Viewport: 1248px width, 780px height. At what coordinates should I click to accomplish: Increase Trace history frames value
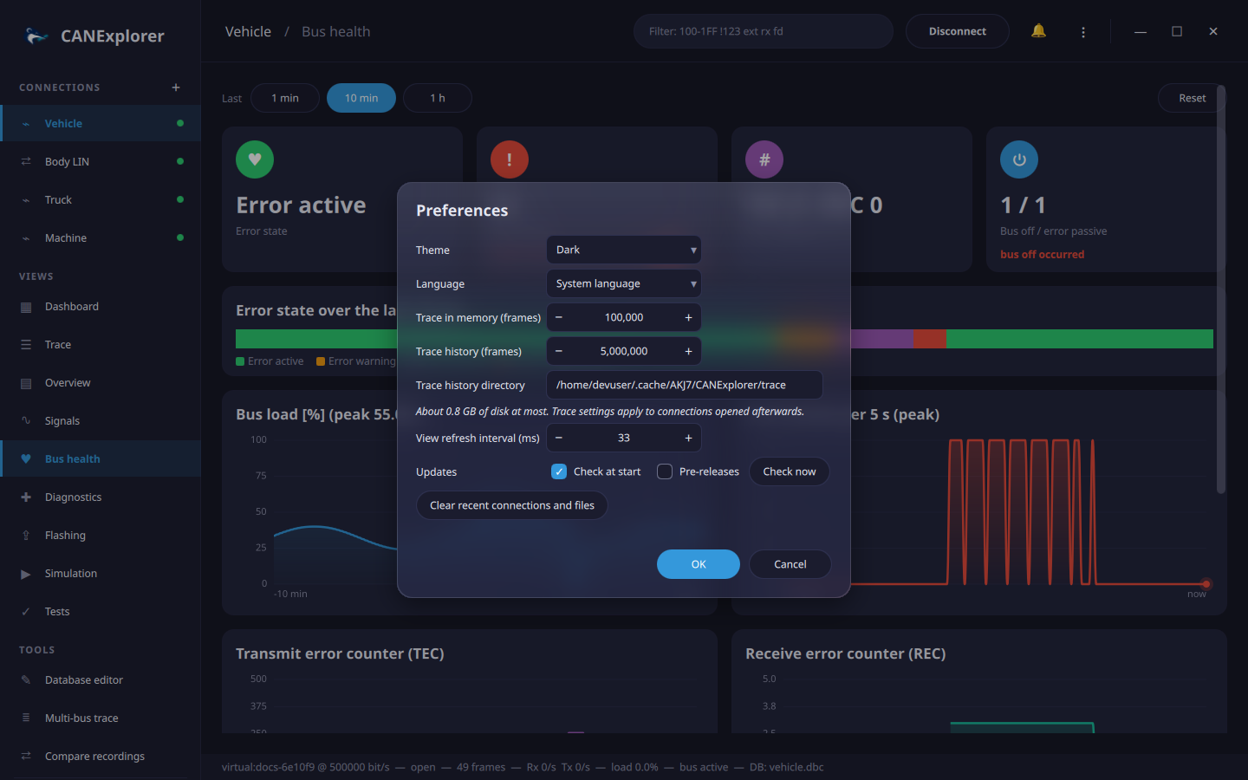tap(689, 351)
